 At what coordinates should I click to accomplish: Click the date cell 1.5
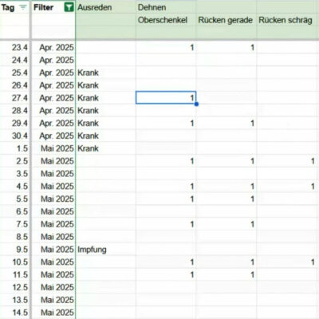(x=14, y=148)
